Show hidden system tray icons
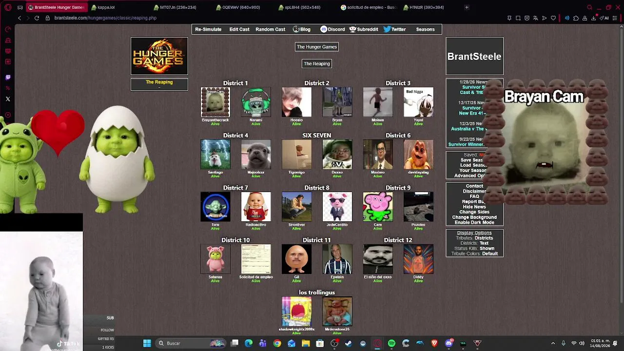Image resolution: width=624 pixels, height=351 pixels. coord(553,343)
